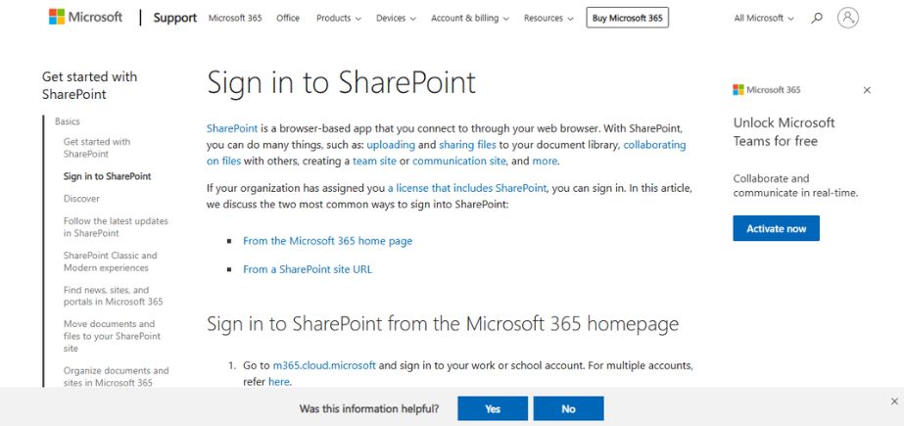Click the Microsoft logo in header
This screenshot has width=904, height=426.
85,18
